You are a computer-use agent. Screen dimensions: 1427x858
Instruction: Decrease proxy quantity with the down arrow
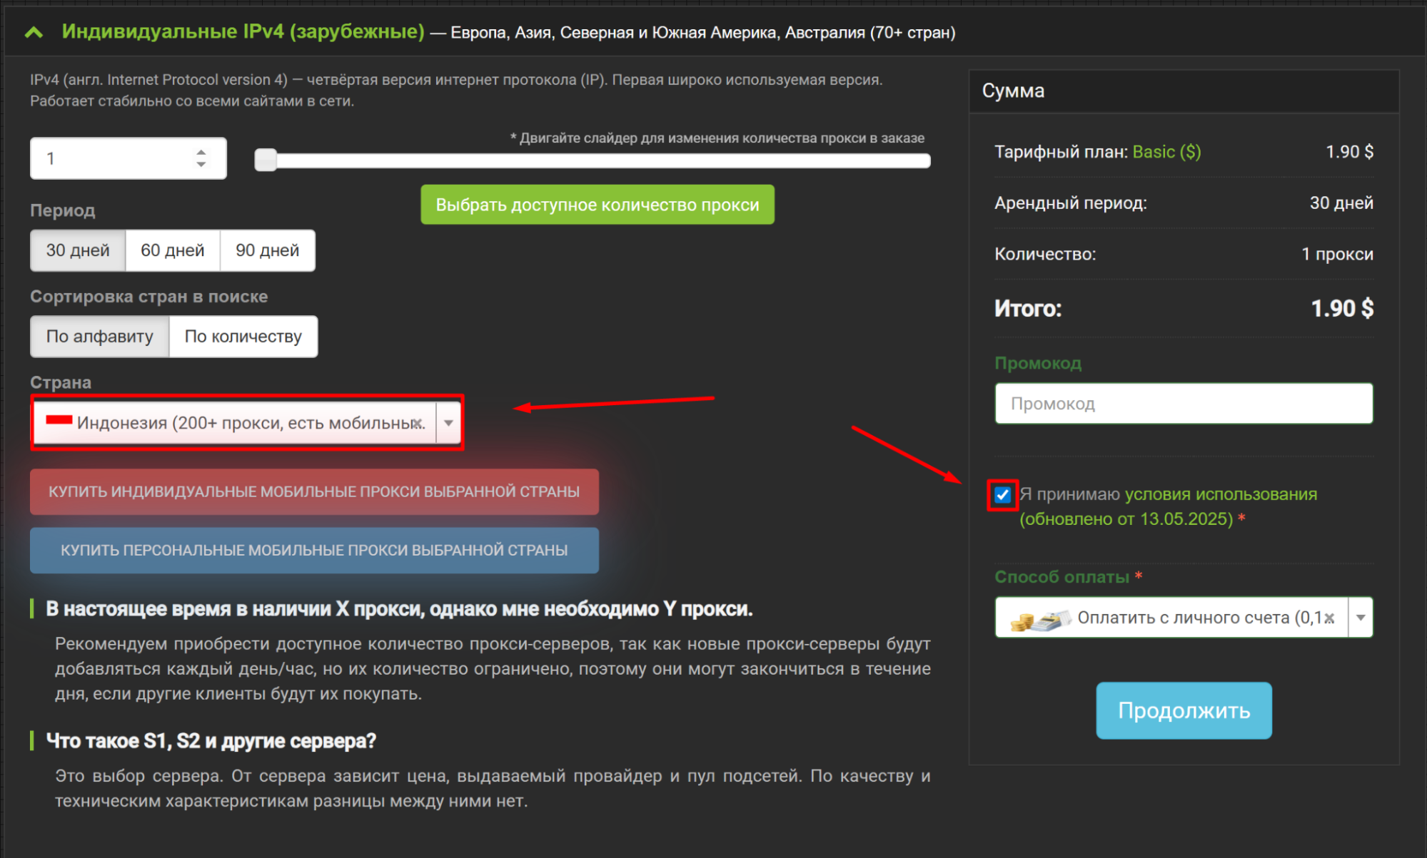tap(201, 165)
